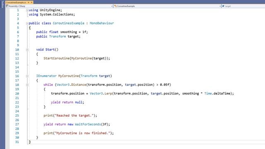Viewport: 265px width, 149px height.
Task: Click the Lerp method call on line 20
Action: 108,94
